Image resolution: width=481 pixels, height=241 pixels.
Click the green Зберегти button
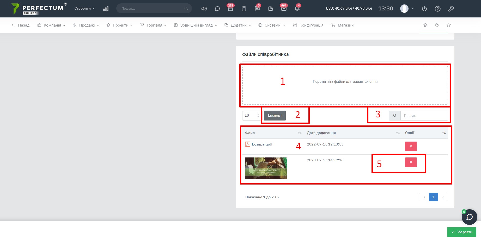point(461,232)
